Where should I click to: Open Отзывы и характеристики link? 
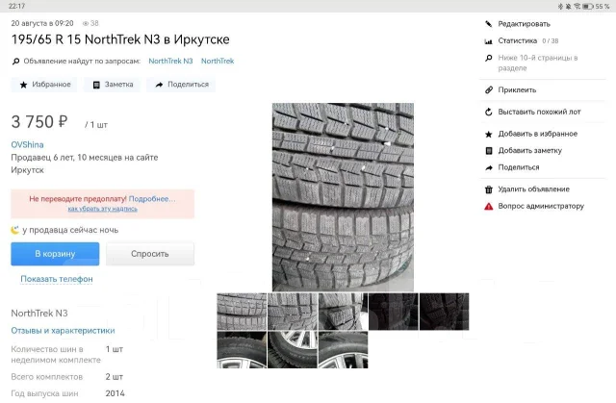point(63,331)
